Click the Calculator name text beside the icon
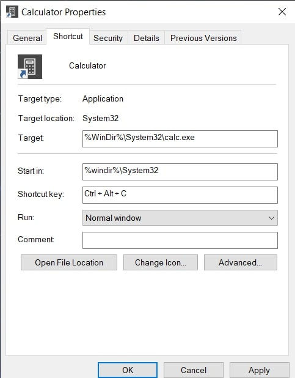The image size is (295, 378). tap(87, 65)
